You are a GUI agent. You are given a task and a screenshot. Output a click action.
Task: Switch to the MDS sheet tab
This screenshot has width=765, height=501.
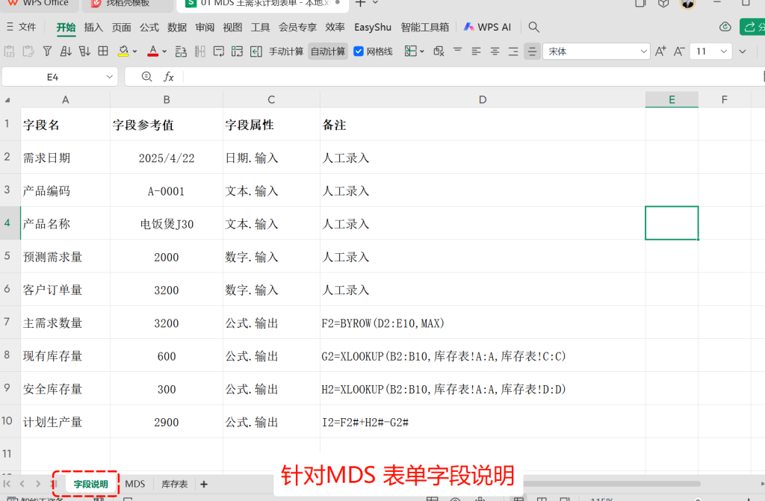point(135,484)
